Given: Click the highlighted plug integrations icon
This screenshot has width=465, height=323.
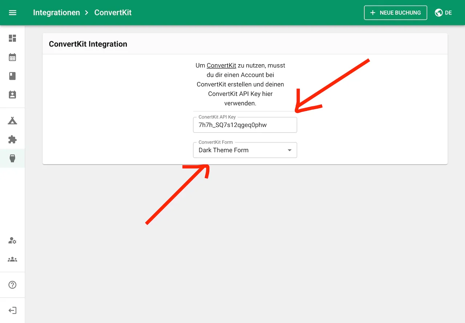Looking at the screenshot, I should 12,158.
